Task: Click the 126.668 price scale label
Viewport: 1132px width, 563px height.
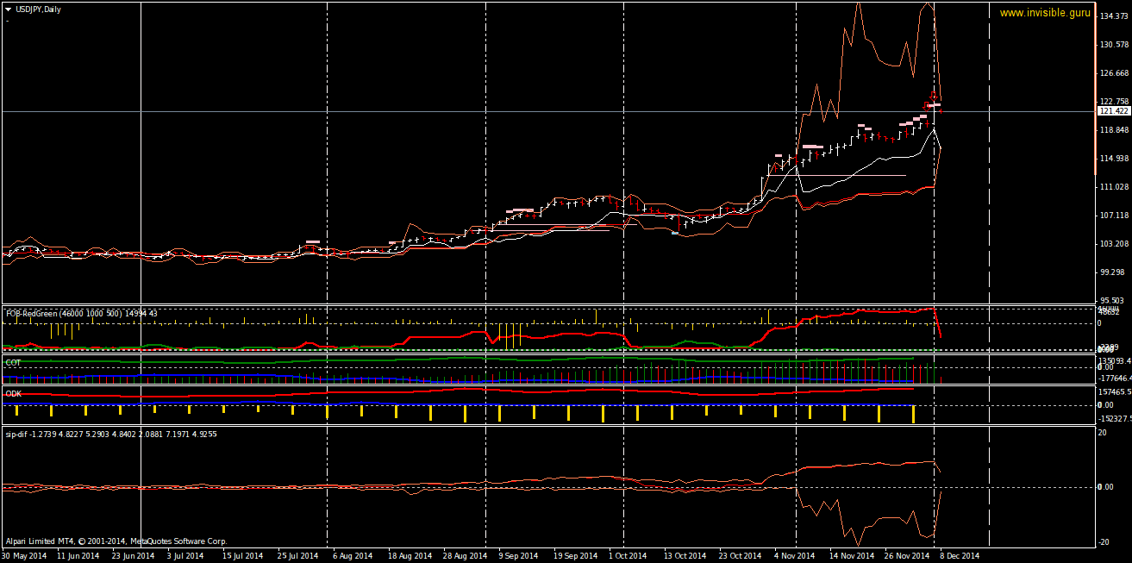Action: (x=1113, y=73)
